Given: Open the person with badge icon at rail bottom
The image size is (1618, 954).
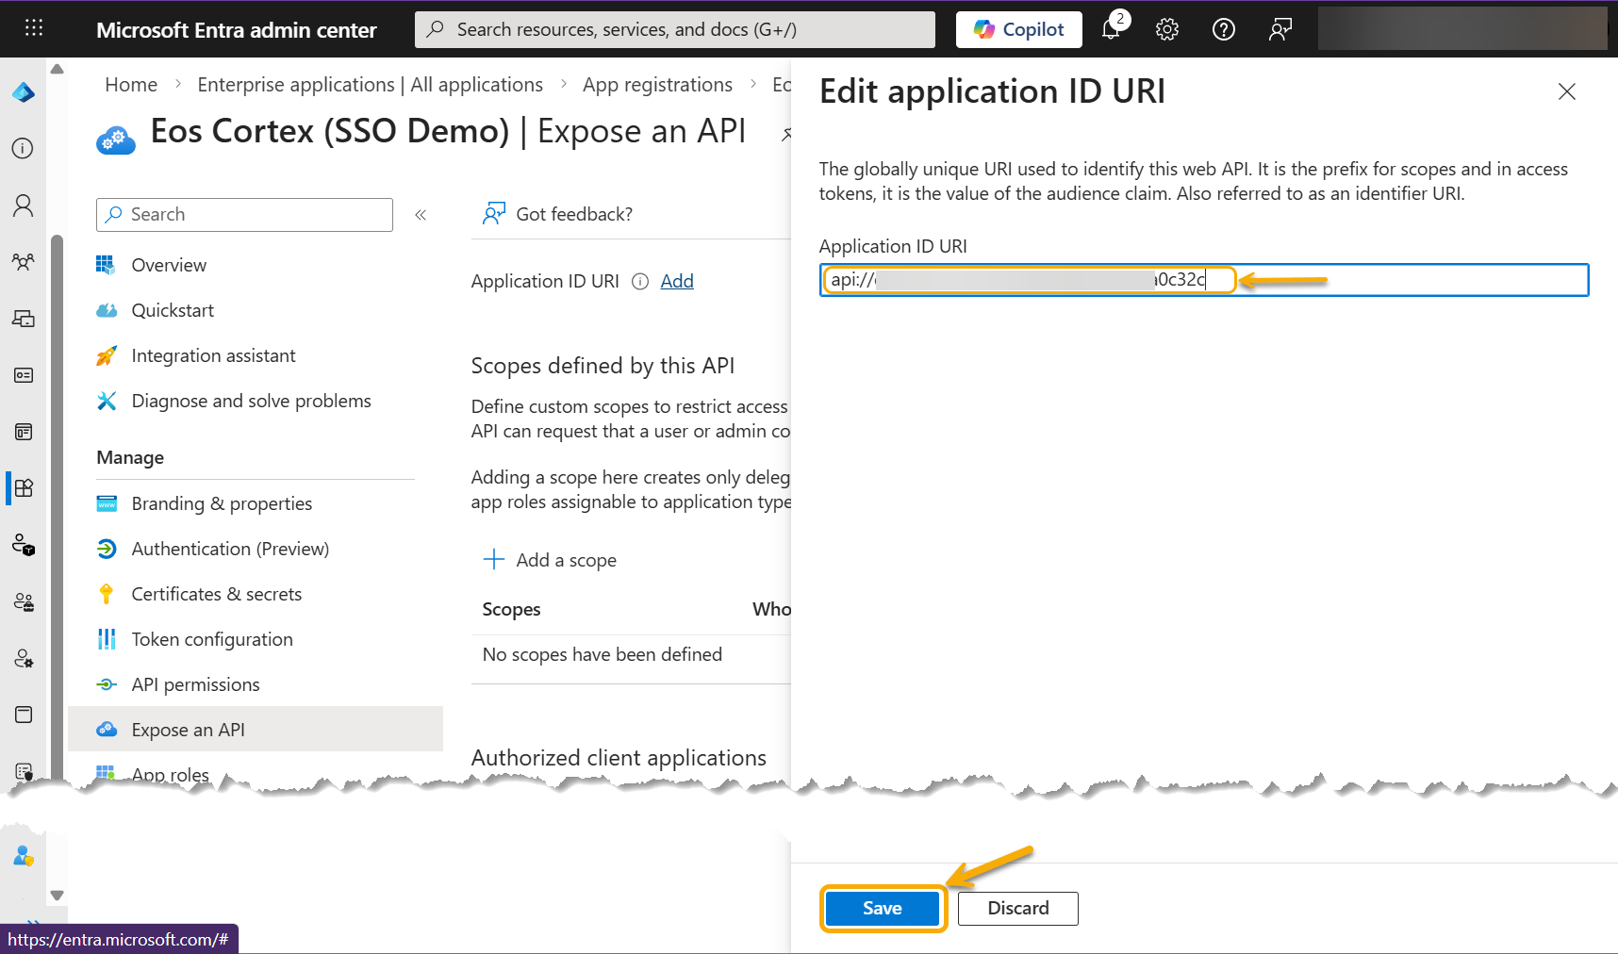Looking at the screenshot, I should 24,856.
